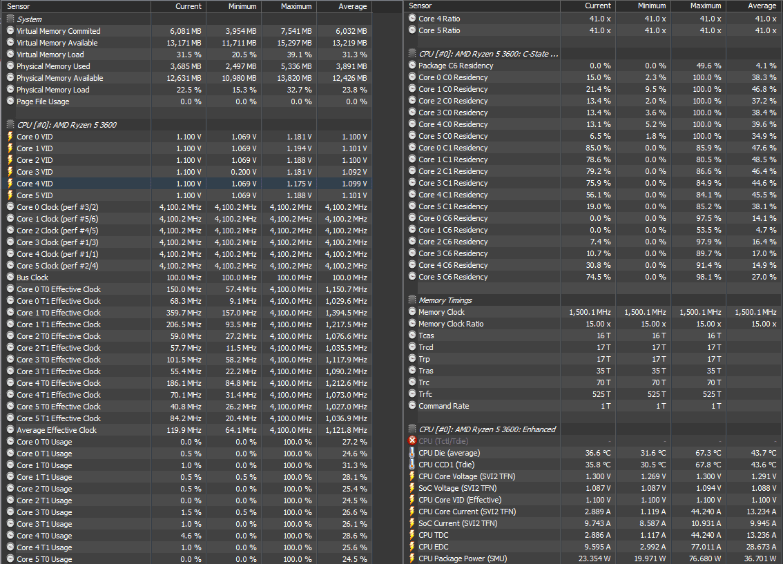Select the Core 2 T1 Usage row
The image size is (783, 564).
coord(186,500)
